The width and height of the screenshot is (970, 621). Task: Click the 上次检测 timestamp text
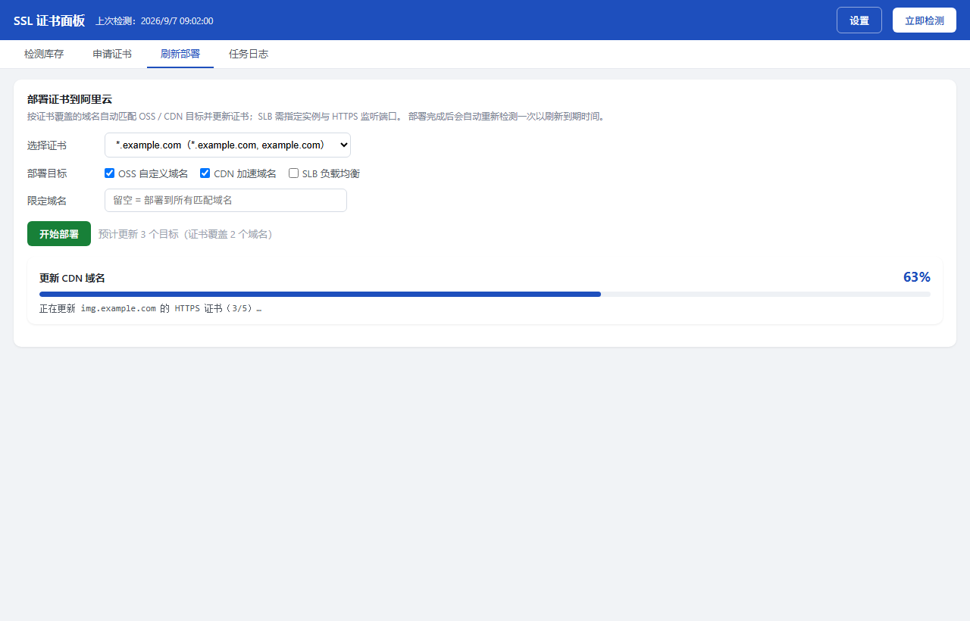[154, 20]
